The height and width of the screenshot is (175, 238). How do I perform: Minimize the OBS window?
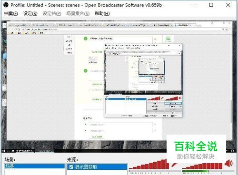tap(195, 5)
